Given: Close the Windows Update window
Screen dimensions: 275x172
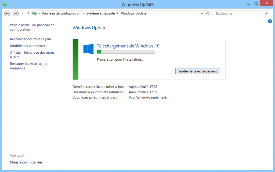Looking at the screenshot, I should click(x=267, y=3).
